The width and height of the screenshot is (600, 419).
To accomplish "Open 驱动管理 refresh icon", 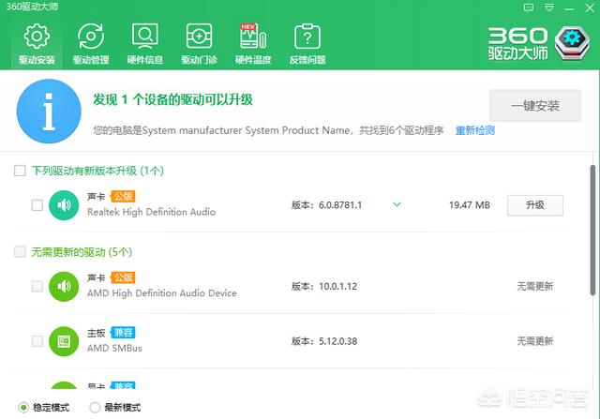I will click(91, 37).
